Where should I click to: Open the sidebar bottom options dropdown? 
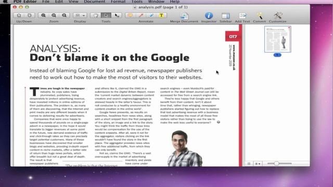258,164
